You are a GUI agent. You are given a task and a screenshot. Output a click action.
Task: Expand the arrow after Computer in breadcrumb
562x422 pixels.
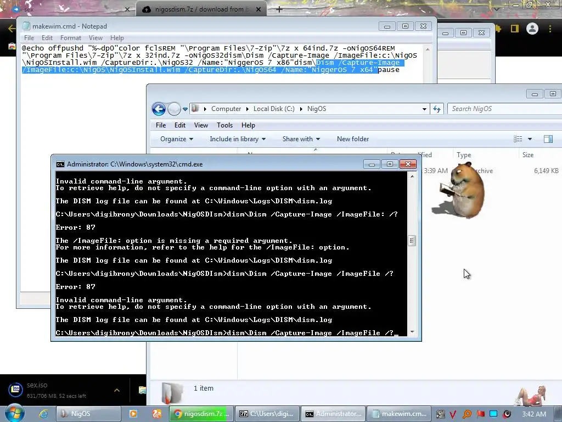click(x=248, y=109)
